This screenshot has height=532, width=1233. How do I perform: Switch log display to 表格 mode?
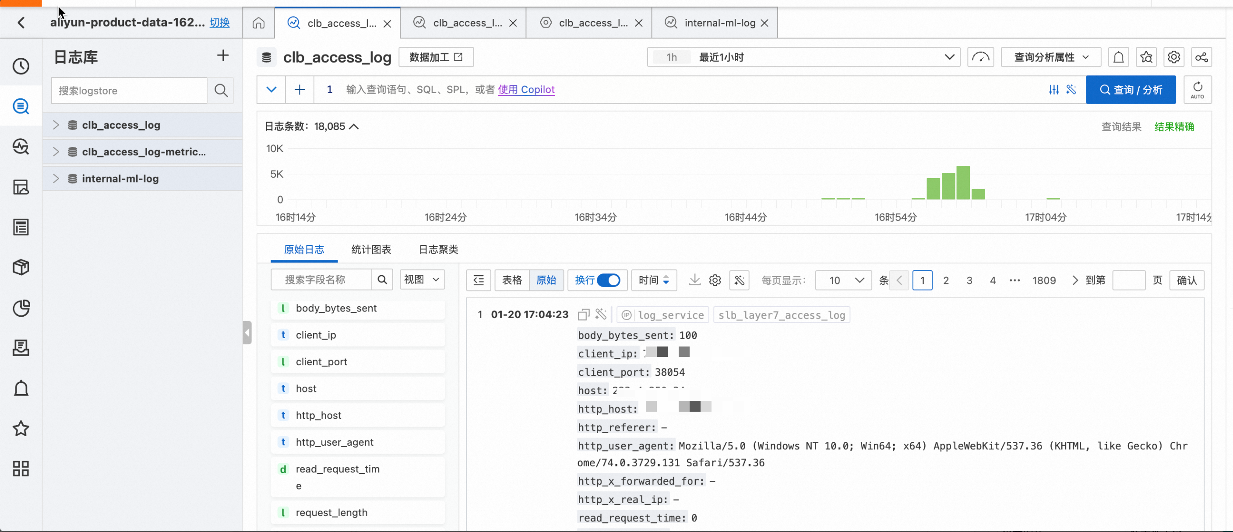point(512,280)
